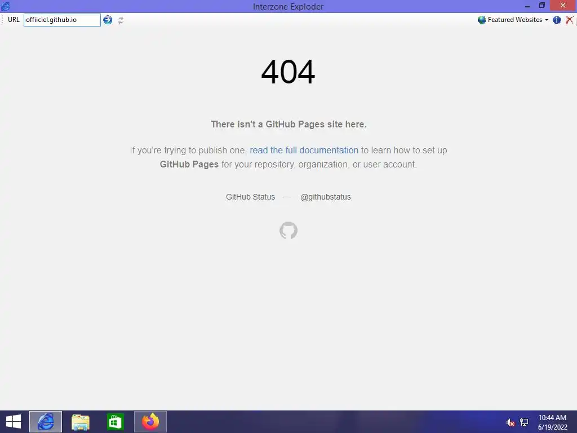
Task: Click the URL address input field
Action: (x=62, y=20)
